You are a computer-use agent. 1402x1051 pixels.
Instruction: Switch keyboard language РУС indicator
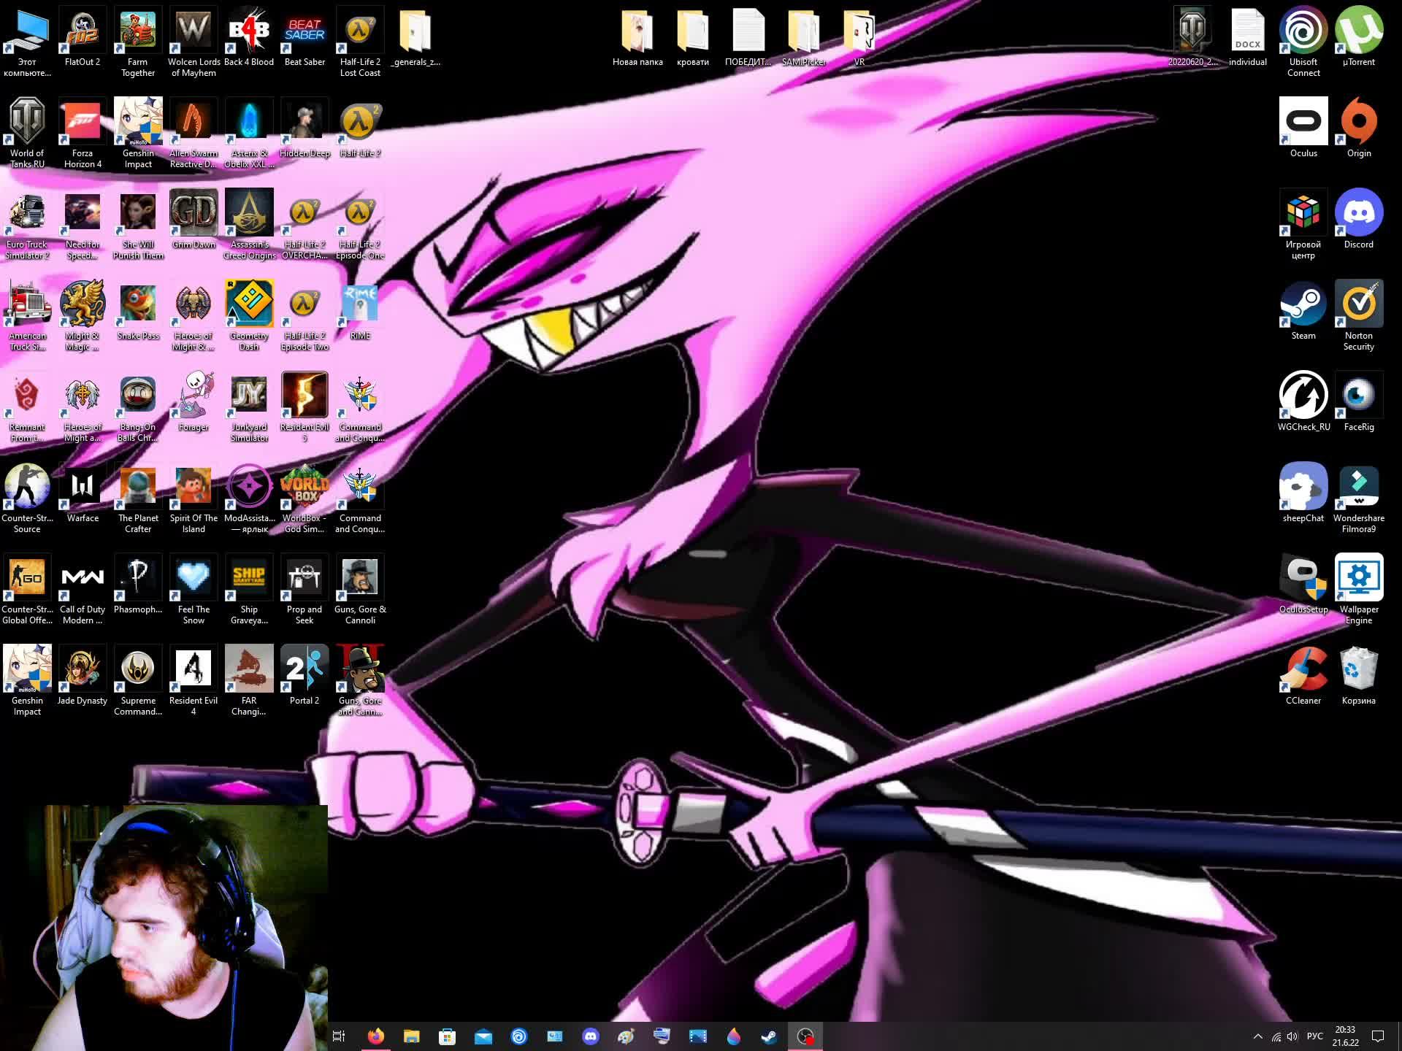tap(1315, 1036)
